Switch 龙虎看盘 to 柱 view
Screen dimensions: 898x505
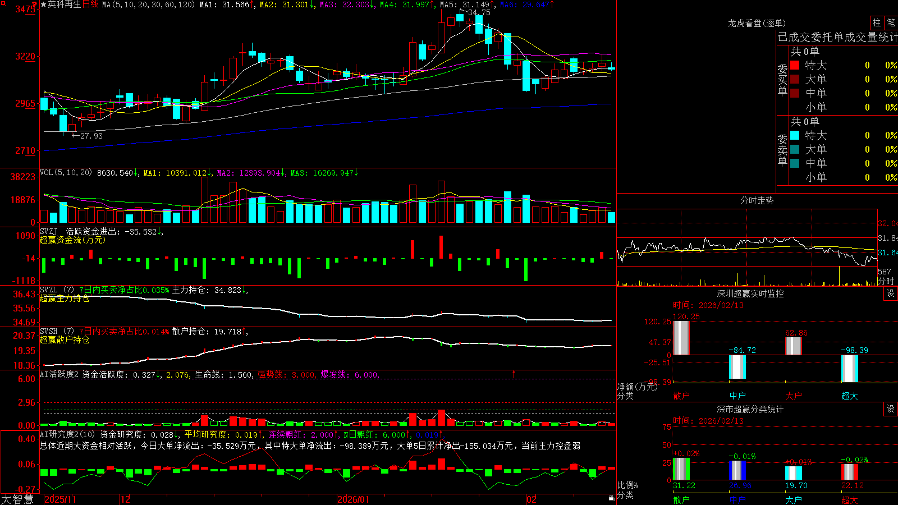(877, 22)
